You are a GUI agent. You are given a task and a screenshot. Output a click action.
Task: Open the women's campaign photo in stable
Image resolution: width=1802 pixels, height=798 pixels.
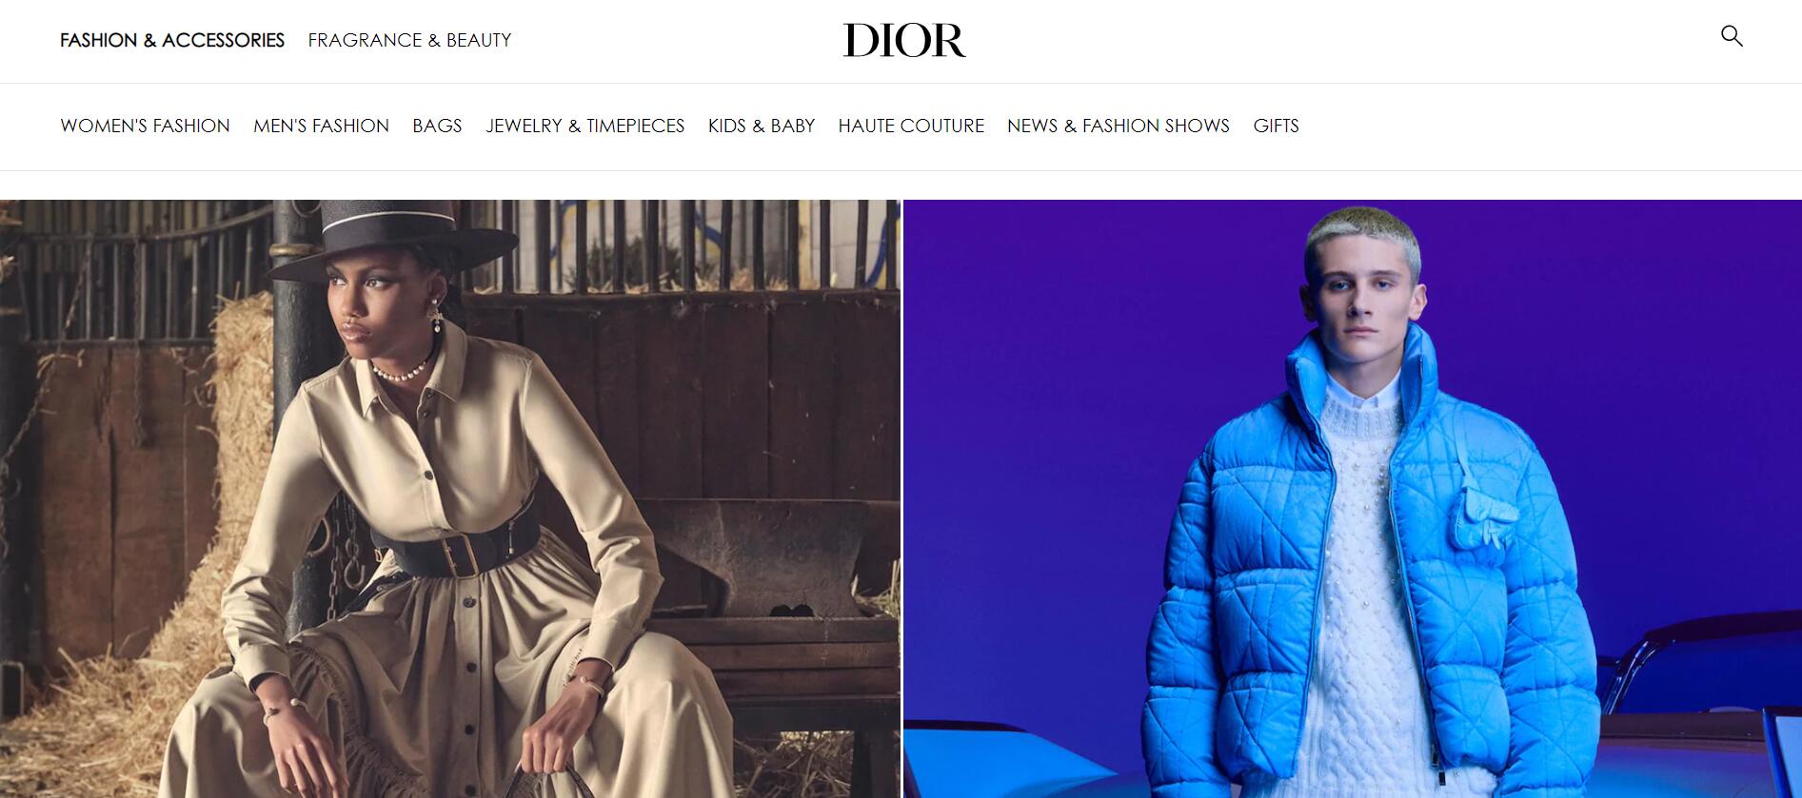pos(449,498)
